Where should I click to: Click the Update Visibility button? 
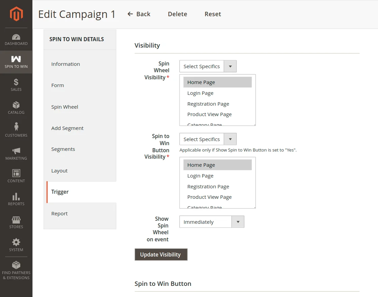(x=161, y=254)
